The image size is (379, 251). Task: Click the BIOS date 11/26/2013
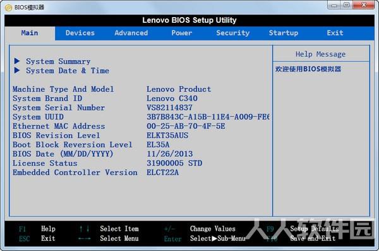[170, 154]
